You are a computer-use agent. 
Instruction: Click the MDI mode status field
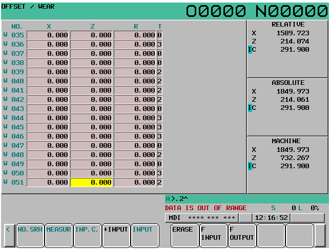201,218
